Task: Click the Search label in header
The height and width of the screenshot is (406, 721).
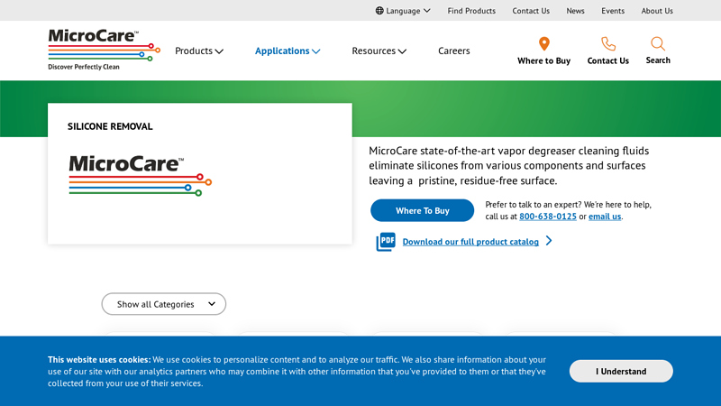Action: (658, 60)
